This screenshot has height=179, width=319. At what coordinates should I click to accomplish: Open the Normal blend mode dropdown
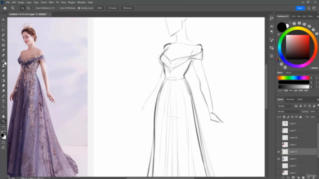(288, 111)
